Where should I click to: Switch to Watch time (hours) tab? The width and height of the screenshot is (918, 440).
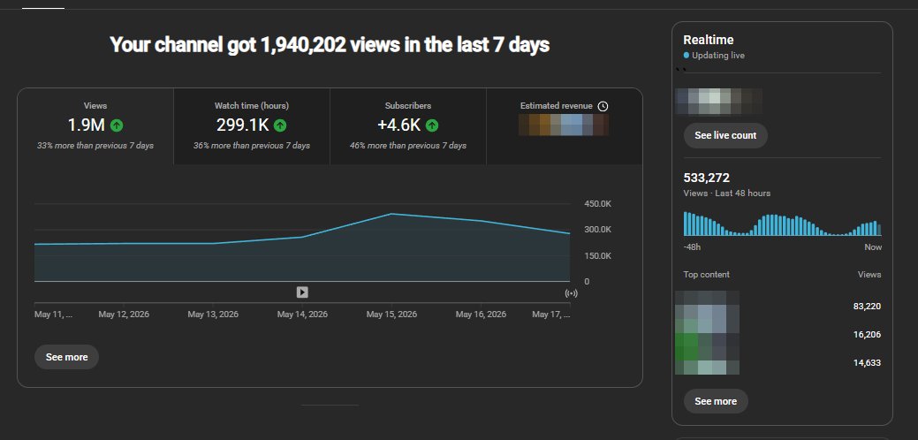pyautogui.click(x=252, y=126)
